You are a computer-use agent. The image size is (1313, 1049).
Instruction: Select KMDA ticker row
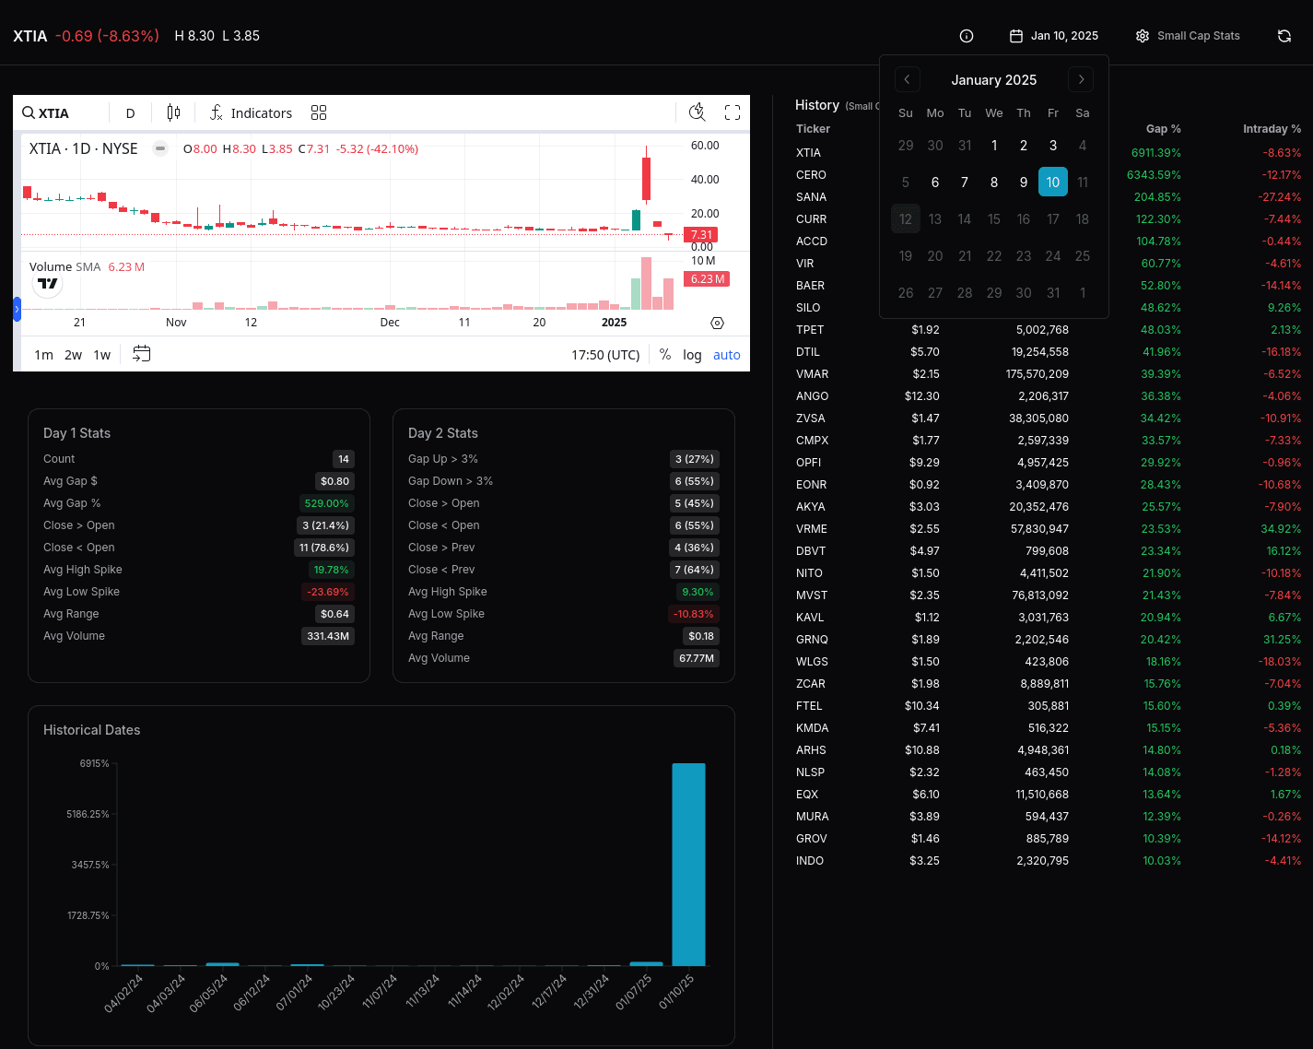[x=1049, y=728]
